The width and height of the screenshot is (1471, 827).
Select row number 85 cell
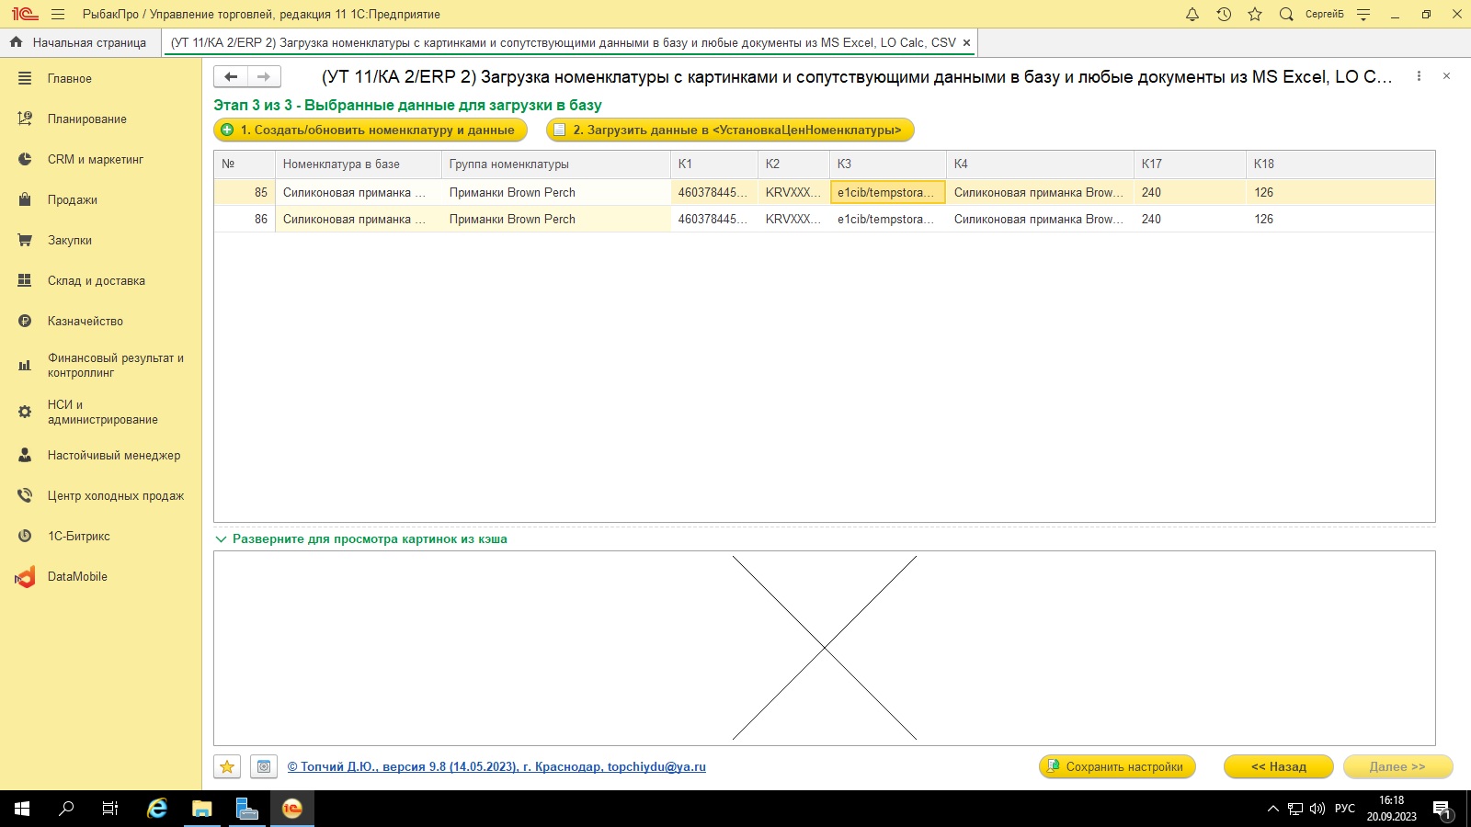click(x=245, y=192)
